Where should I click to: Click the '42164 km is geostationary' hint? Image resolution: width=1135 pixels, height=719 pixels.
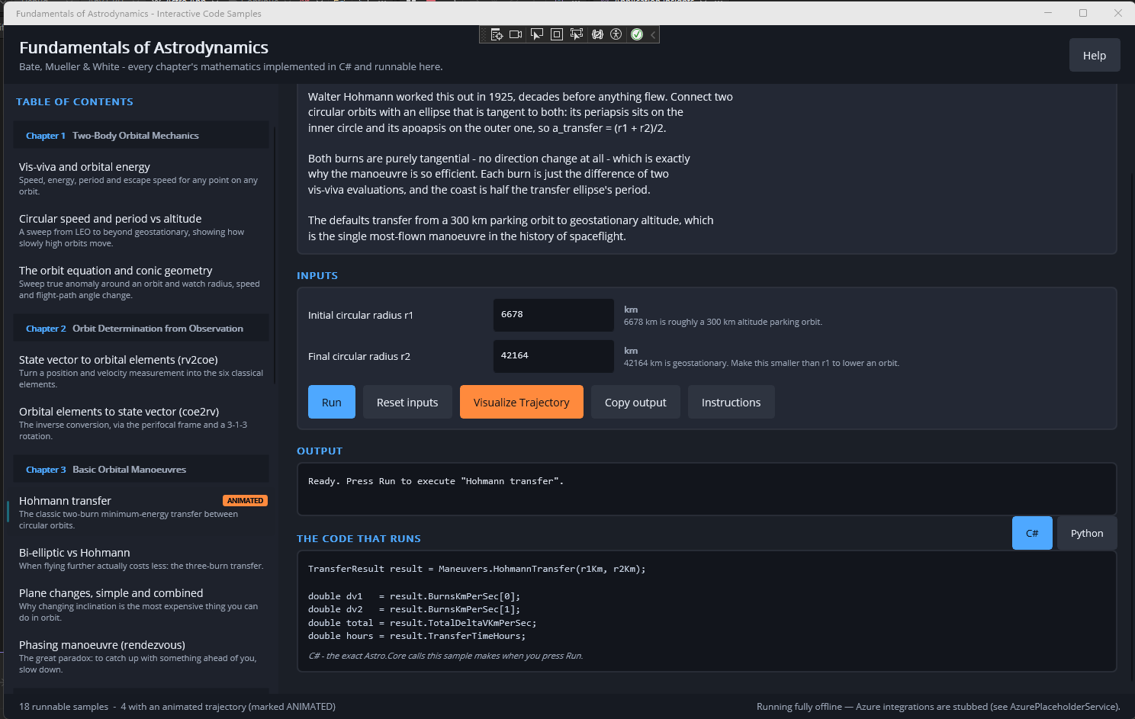tap(761, 363)
